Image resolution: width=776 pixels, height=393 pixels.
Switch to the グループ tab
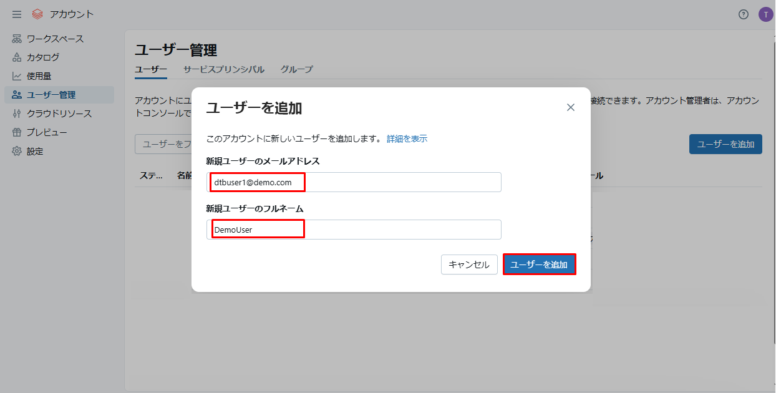point(296,69)
